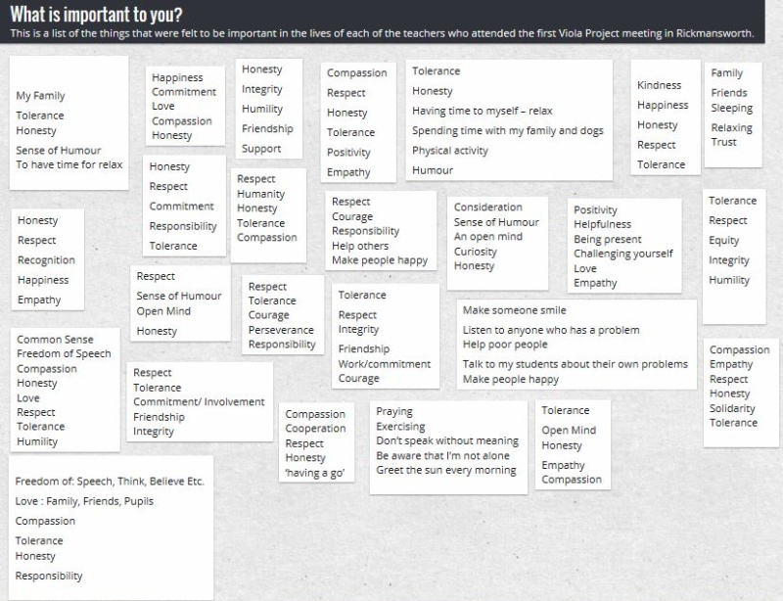Open the note starting with 'My Family'

coord(69,123)
